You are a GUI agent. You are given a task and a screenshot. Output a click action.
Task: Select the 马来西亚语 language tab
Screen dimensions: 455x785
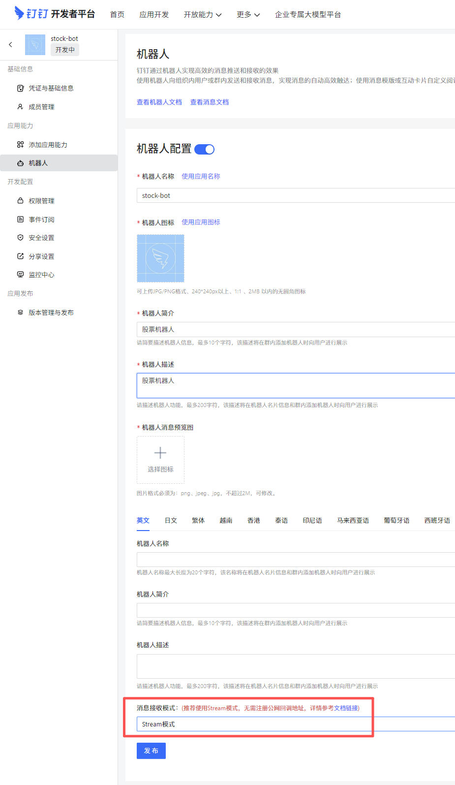[353, 521]
